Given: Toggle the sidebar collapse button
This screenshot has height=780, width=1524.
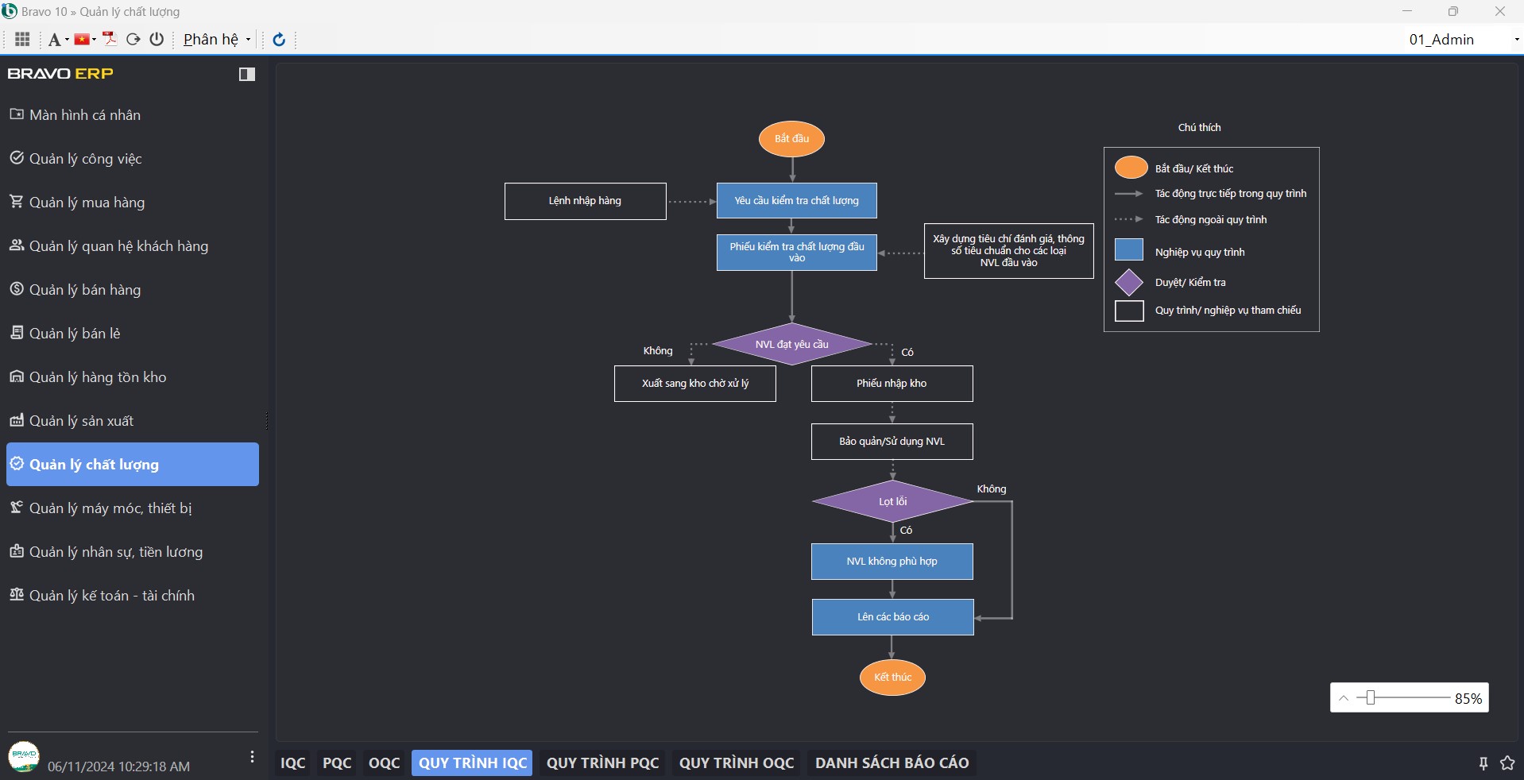Looking at the screenshot, I should (247, 74).
